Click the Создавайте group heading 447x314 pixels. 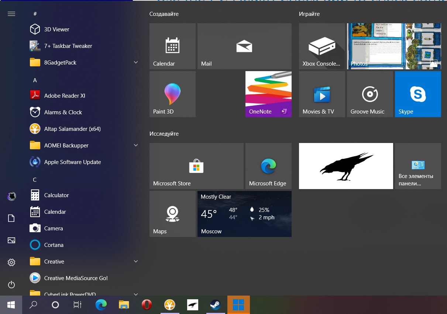pyautogui.click(x=164, y=14)
